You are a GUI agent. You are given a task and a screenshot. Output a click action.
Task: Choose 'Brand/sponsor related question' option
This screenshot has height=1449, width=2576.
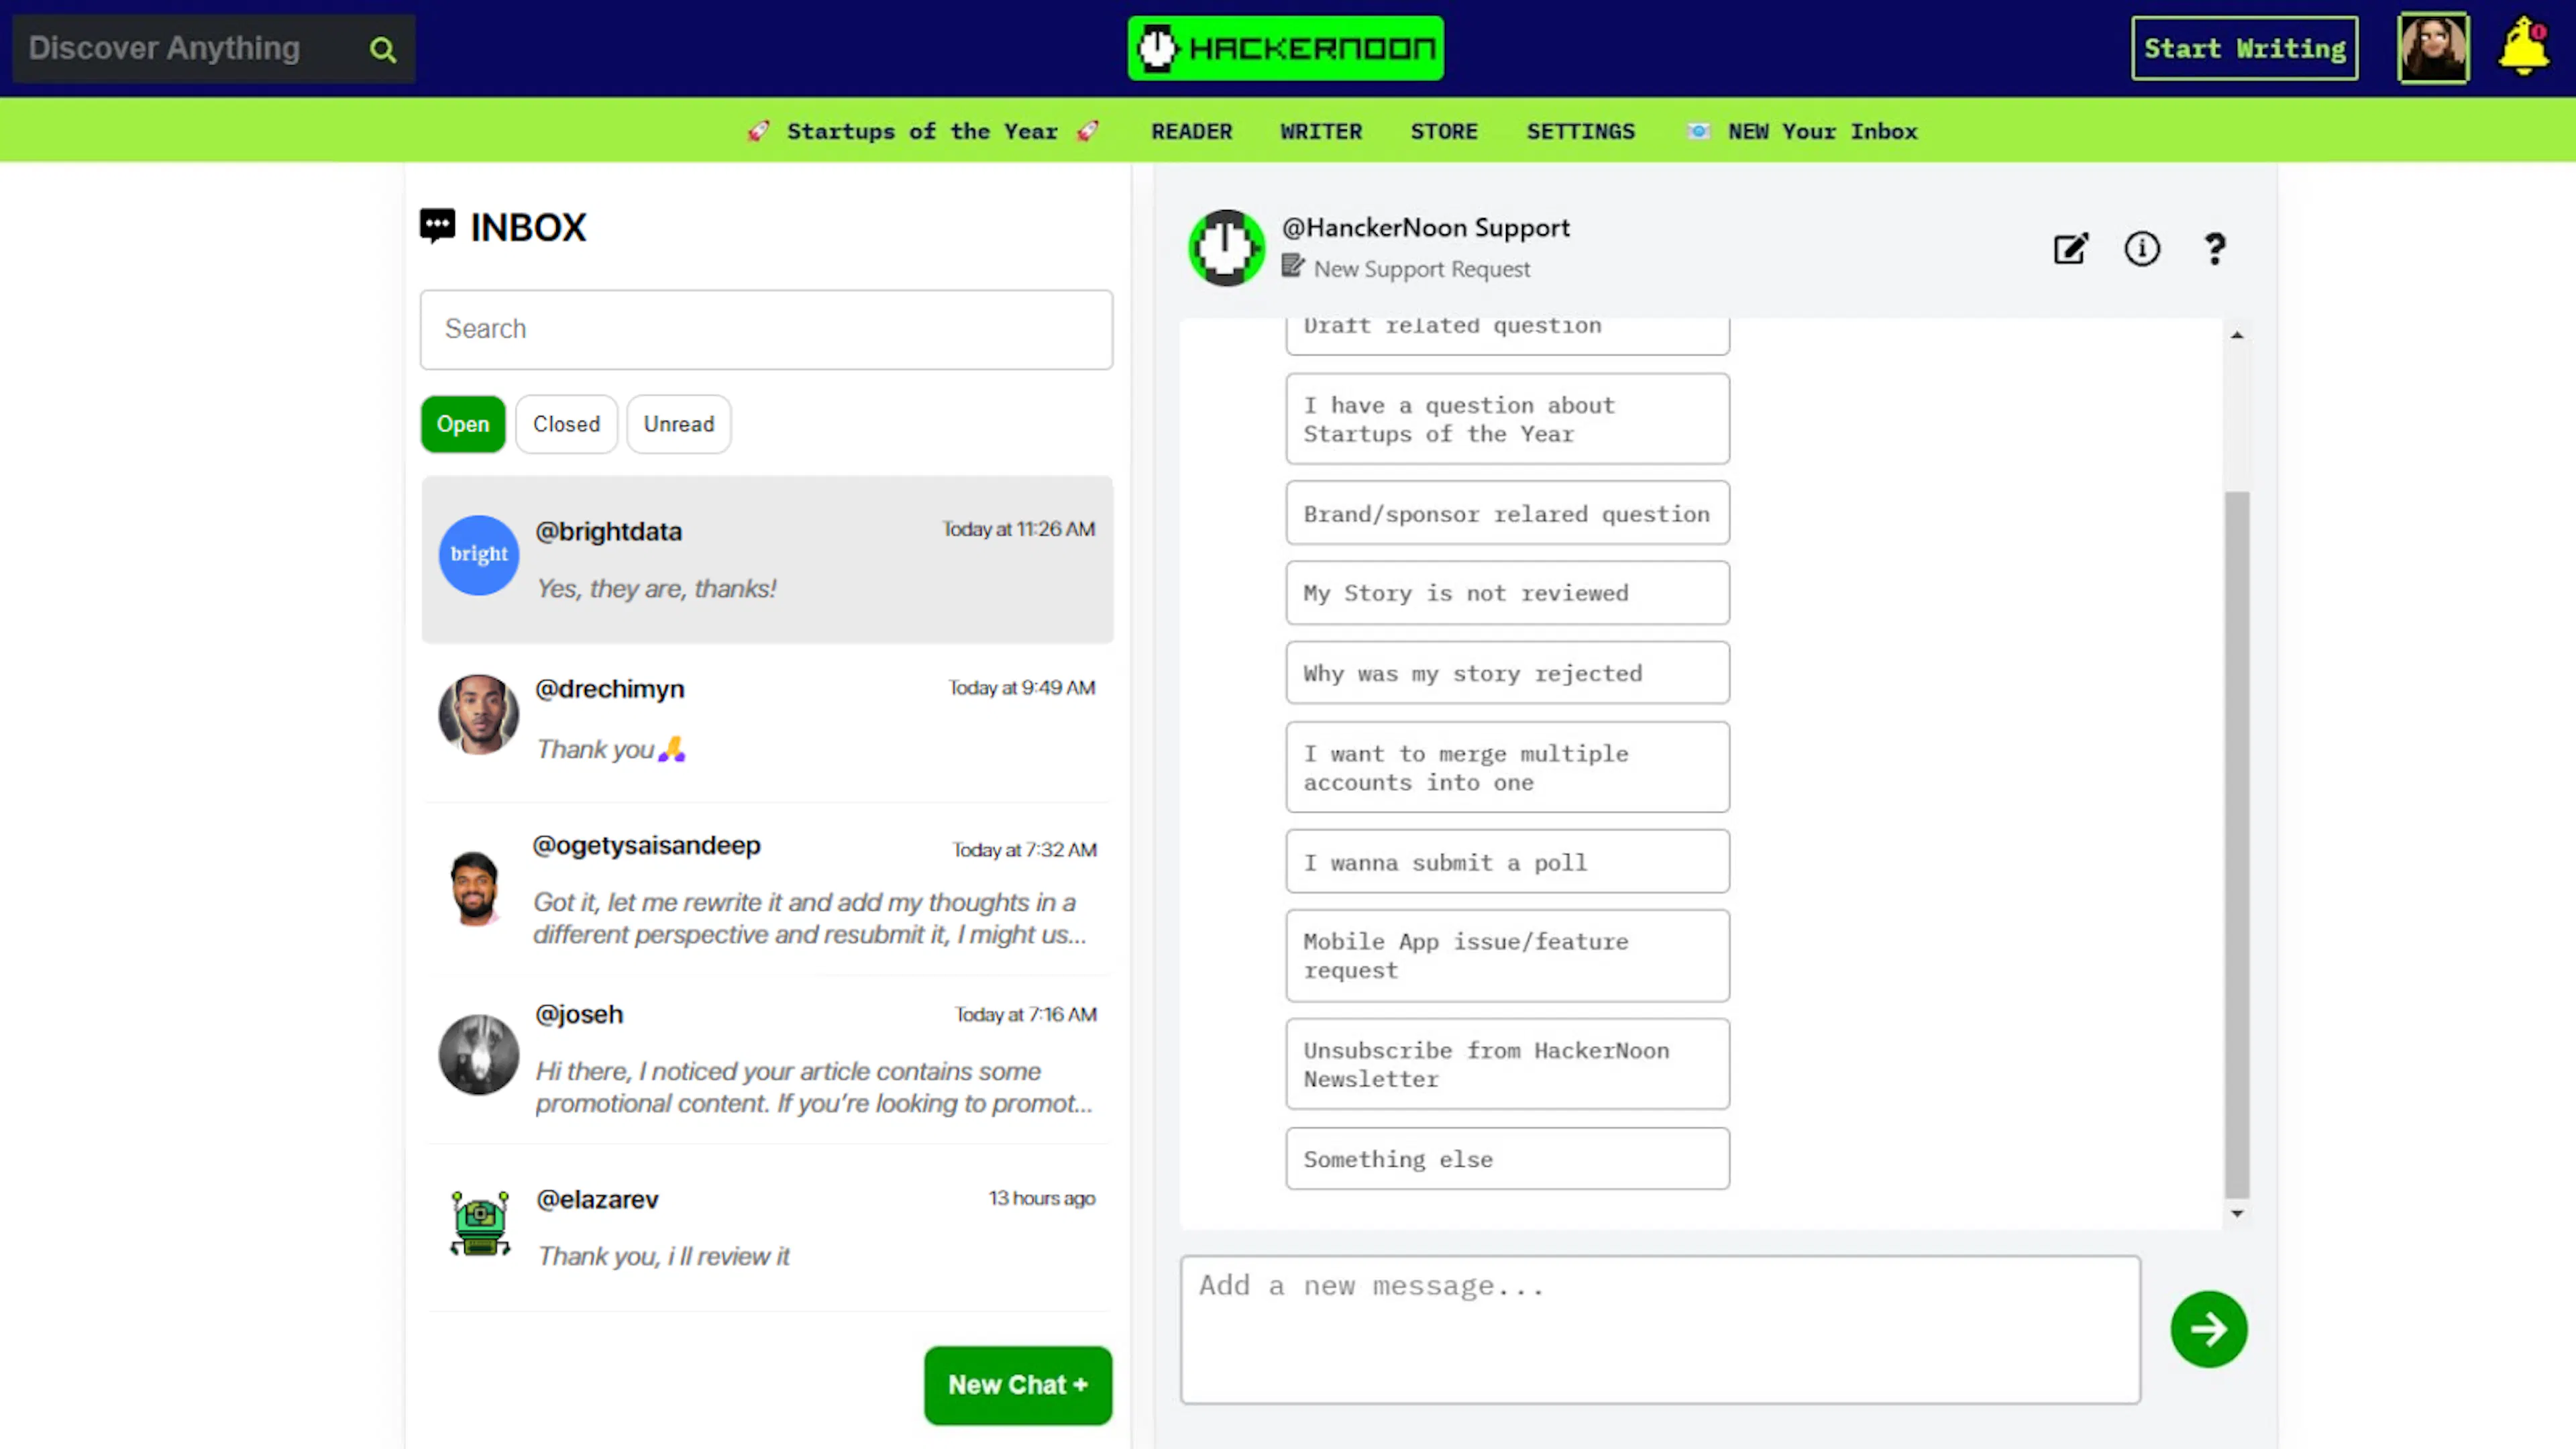pos(1507,513)
